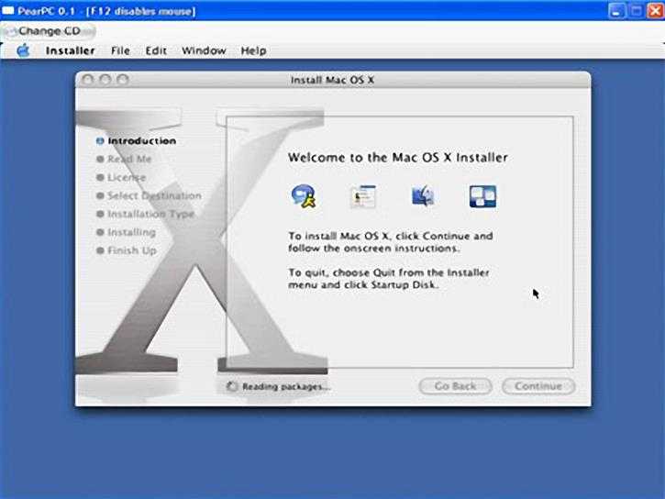665x499 pixels.
Task: Click the Welcome to the Mac OS X Installer heading
Action: tap(398, 158)
